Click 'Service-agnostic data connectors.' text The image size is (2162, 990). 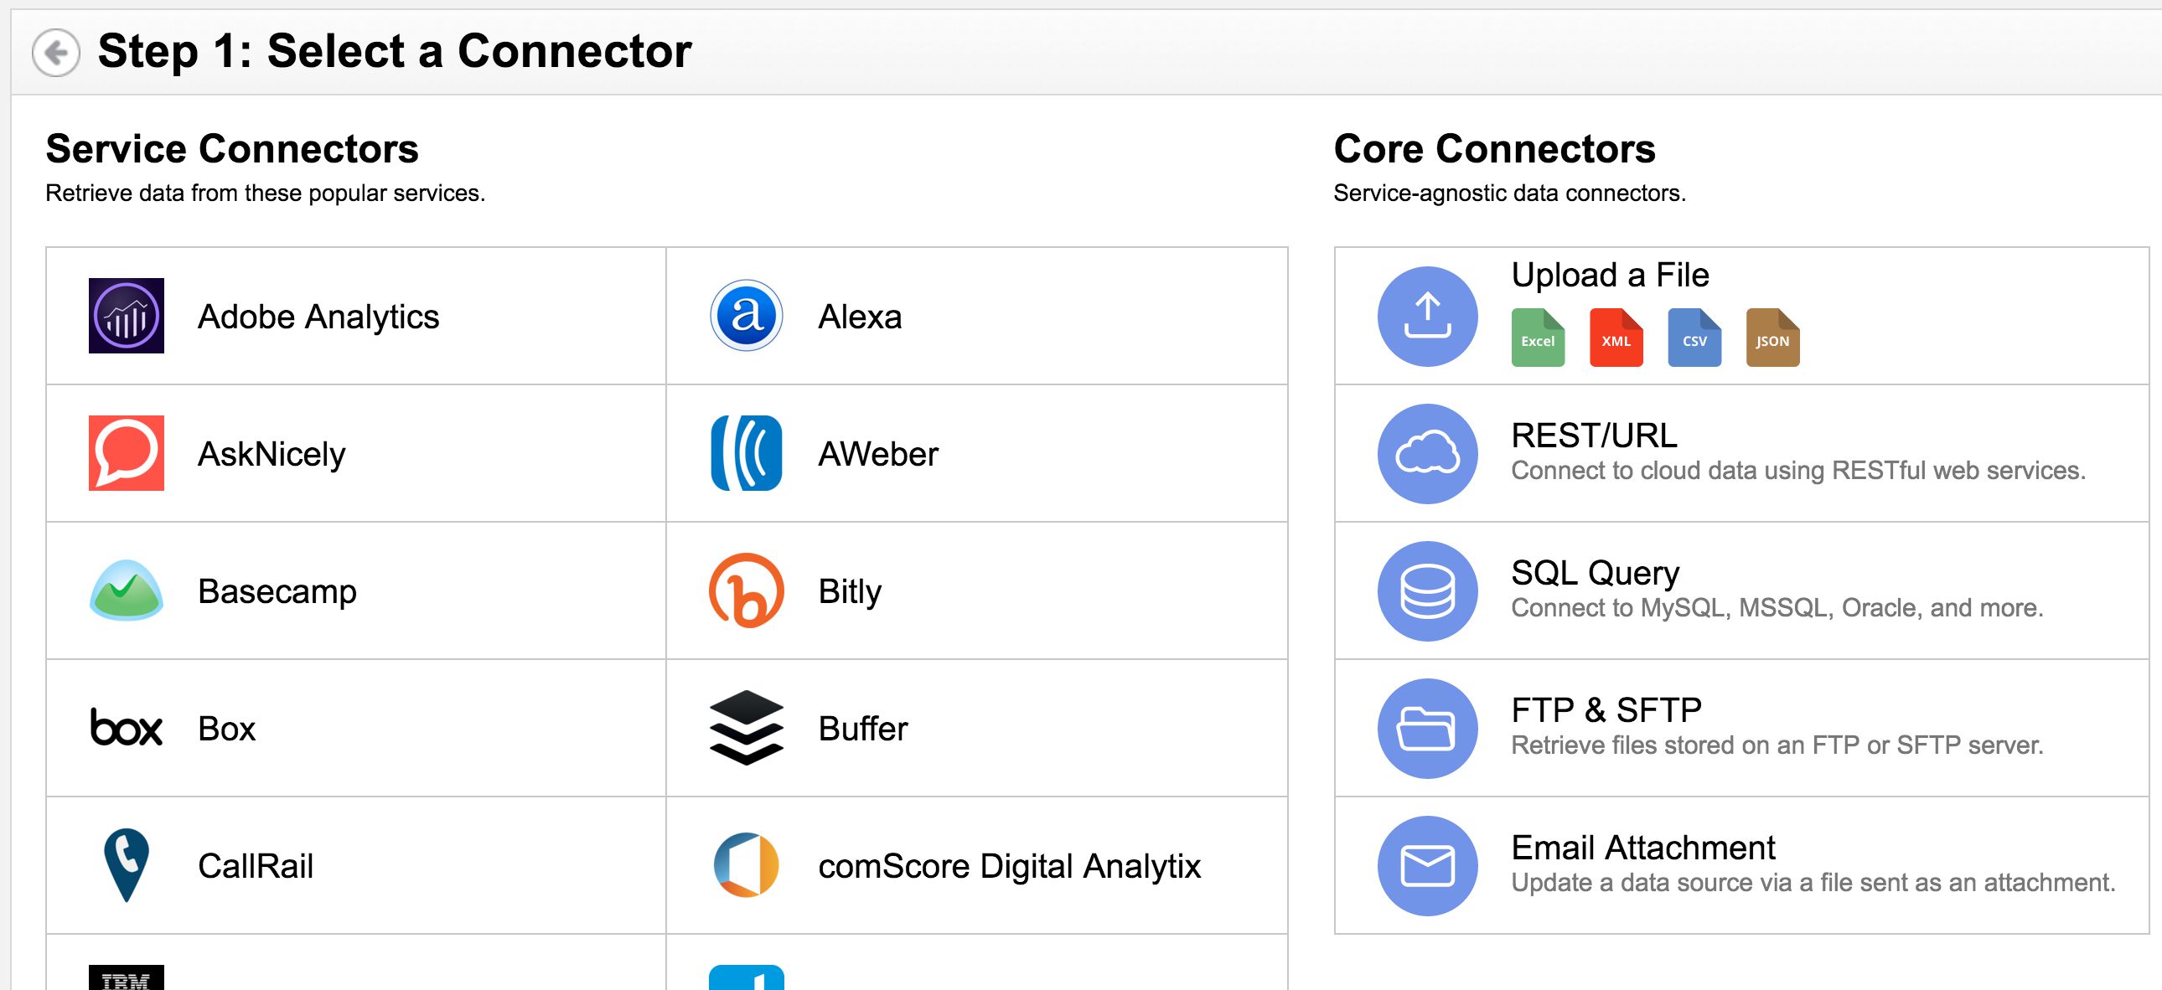[1509, 193]
